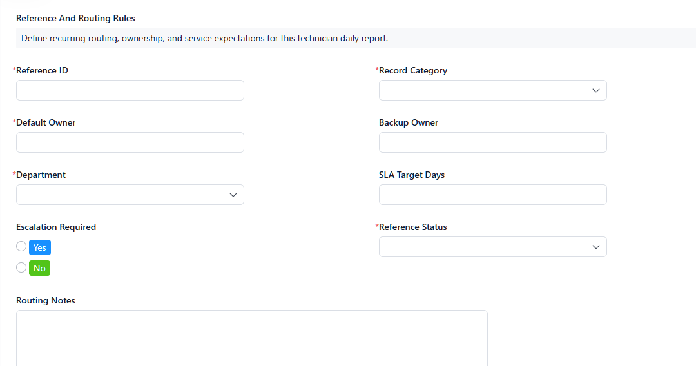Select the Yes radio for Escalation Required

click(21, 246)
